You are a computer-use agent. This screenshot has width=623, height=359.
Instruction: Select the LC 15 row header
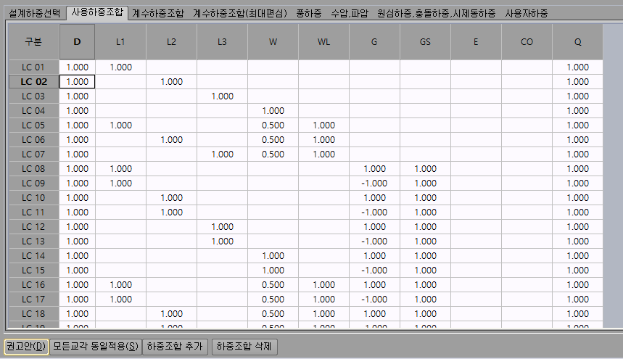(34, 270)
